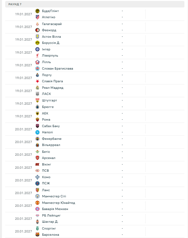
Task: Click the Буде/Глімт club crest
Action: point(37,11)
